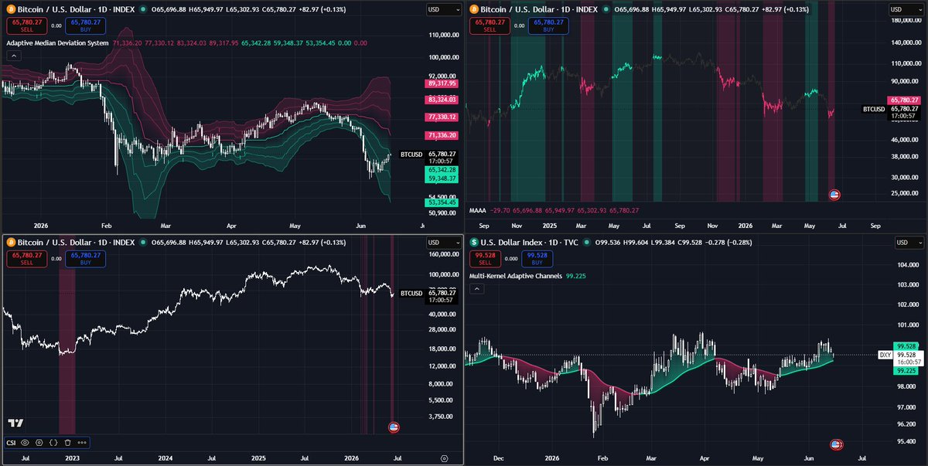Click 2023 on bottom-left time axis
The width and height of the screenshot is (928, 466).
click(x=73, y=457)
